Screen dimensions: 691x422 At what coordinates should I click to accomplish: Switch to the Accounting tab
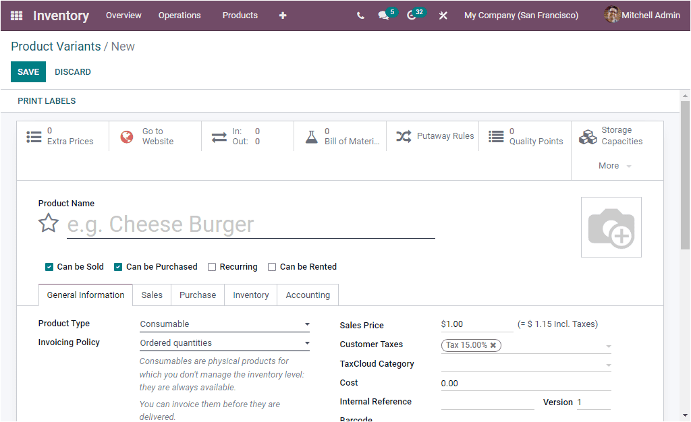308,295
